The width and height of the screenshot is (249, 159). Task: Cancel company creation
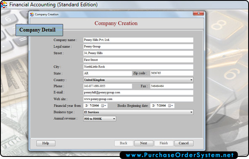click(x=184, y=143)
